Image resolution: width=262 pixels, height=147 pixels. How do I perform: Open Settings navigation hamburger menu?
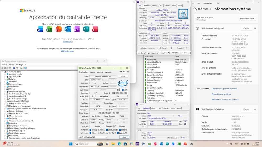pyautogui.click(x=199, y=3)
